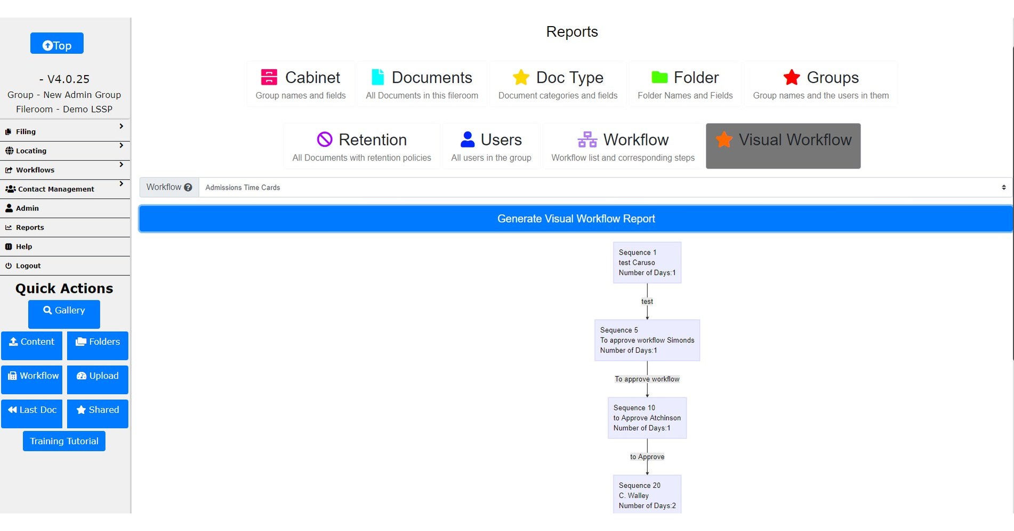The width and height of the screenshot is (1014, 531).
Task: Click the Visual Workflow orange star icon
Action: click(x=724, y=140)
